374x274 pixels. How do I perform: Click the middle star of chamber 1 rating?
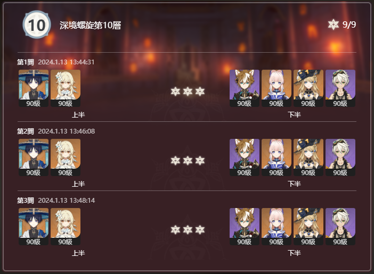188,92
